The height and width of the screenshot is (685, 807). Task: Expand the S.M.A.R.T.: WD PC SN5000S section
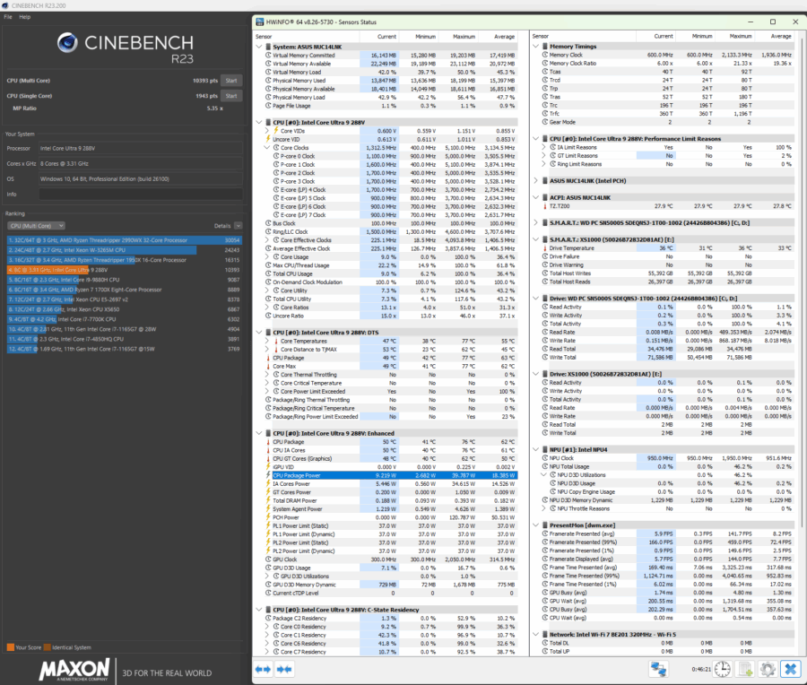tap(536, 223)
